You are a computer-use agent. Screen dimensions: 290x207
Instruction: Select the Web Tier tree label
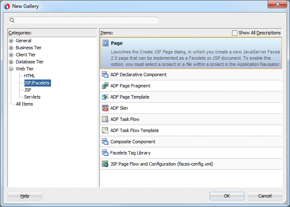25,69
